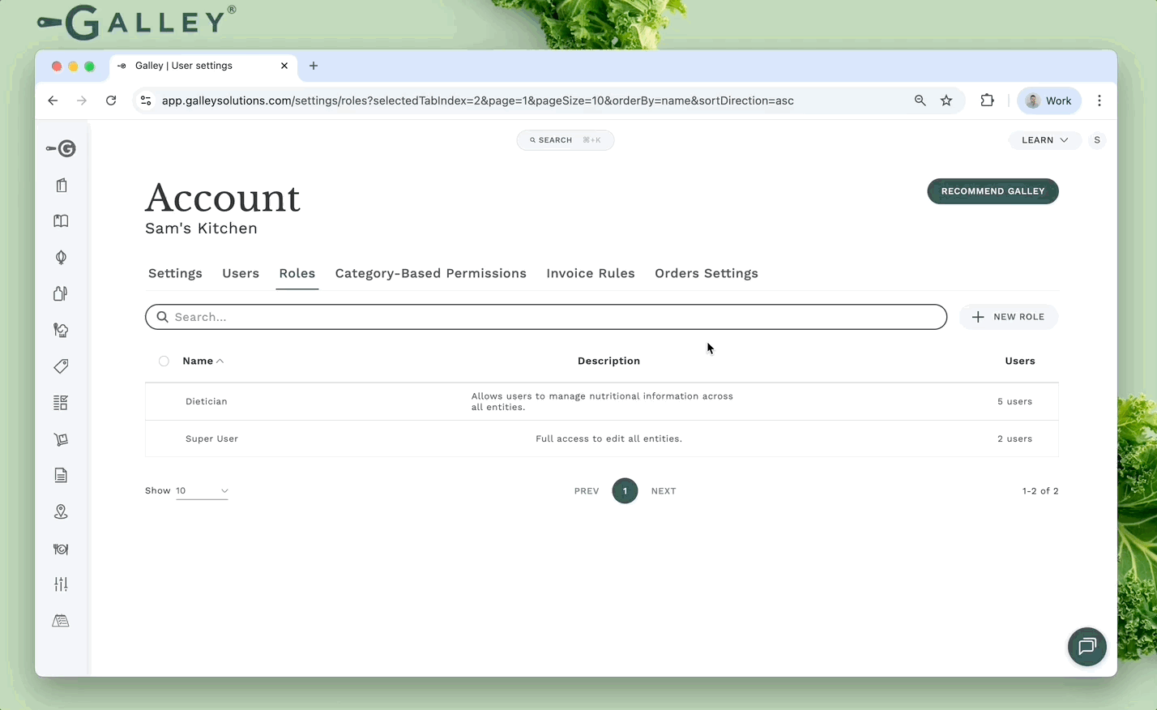Open the Super User role row
The width and height of the screenshot is (1157, 710).
pyautogui.click(x=602, y=438)
